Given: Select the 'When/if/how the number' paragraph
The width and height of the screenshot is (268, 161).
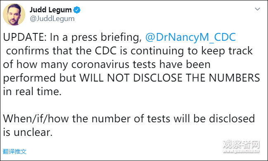Looking at the screenshot, I should click(129, 126).
